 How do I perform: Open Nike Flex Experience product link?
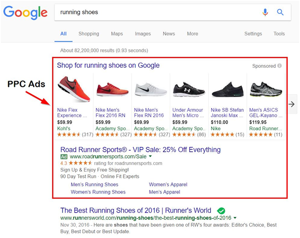tap(72, 113)
